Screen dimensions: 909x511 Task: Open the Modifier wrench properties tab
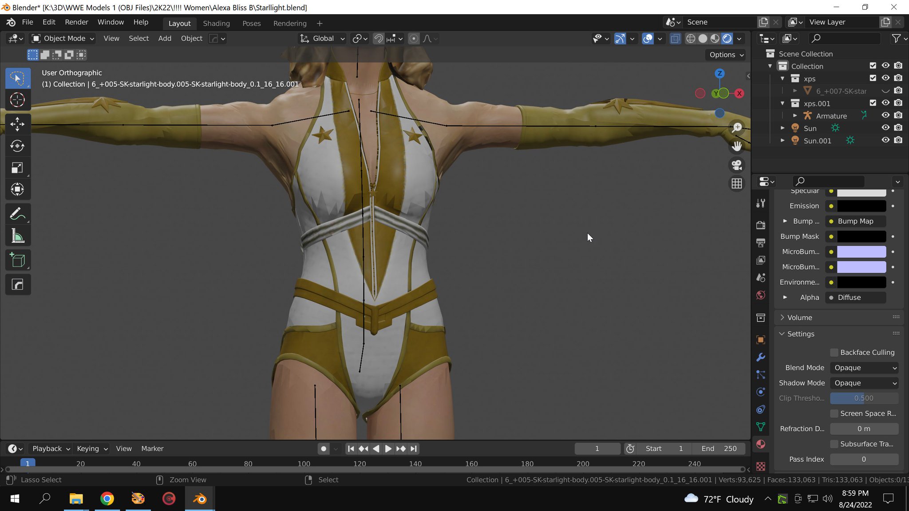coord(761,357)
